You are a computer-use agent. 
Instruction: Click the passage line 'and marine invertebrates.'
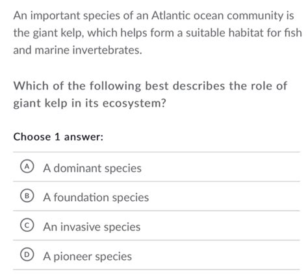(x=77, y=50)
